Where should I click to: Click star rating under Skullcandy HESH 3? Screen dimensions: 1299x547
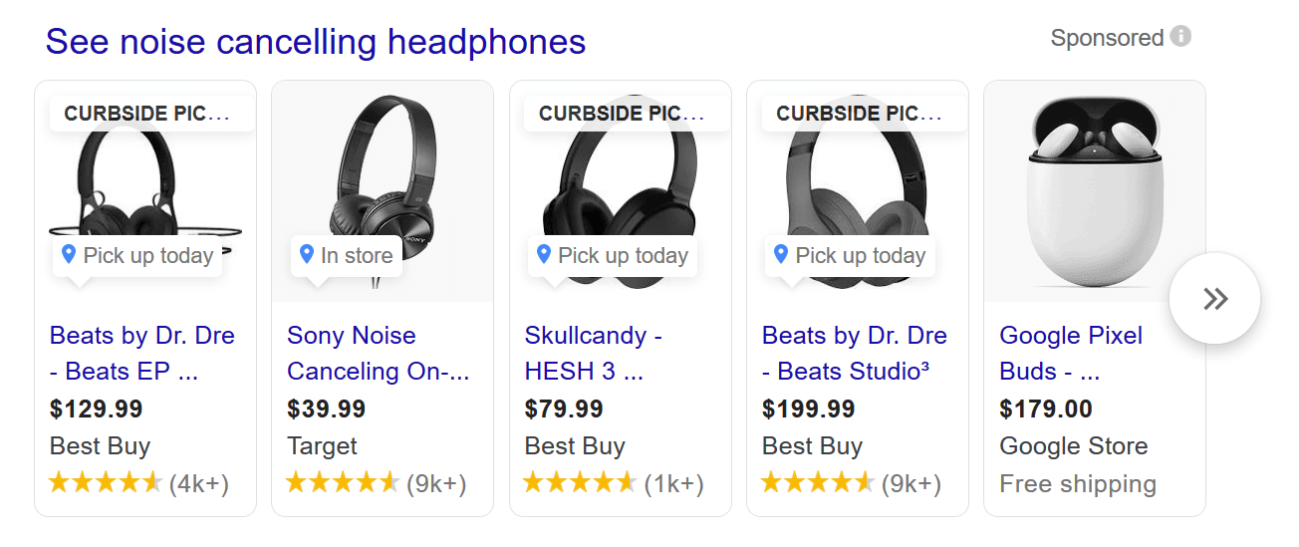point(579,484)
